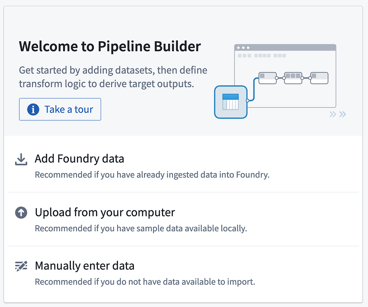Click the first double-chevron icon below the illustration
368x307 pixels.
pos(333,114)
